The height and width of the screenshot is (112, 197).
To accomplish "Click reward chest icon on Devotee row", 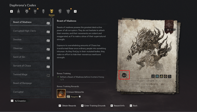I will pyautogui.click(x=48, y=41).
